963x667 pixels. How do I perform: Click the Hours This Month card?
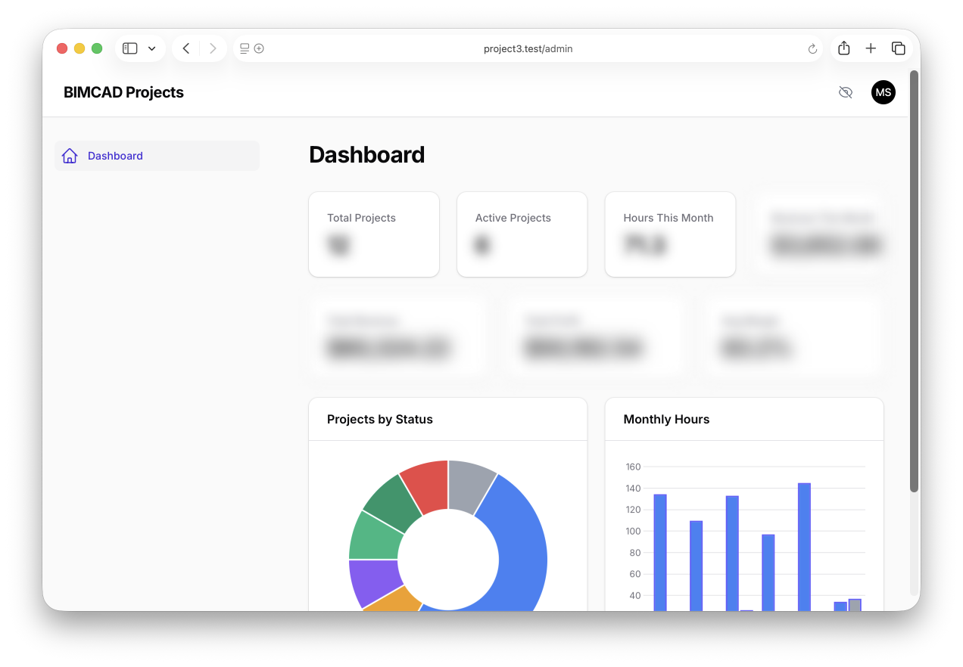click(670, 234)
